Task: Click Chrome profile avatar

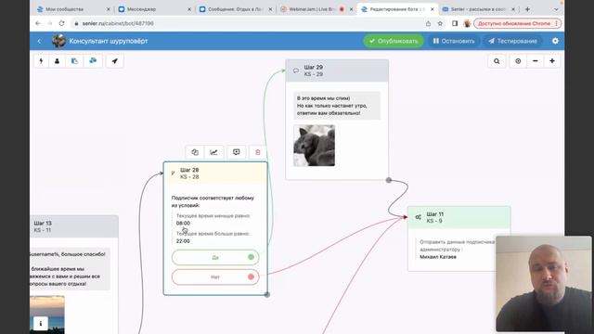Action: click(467, 23)
